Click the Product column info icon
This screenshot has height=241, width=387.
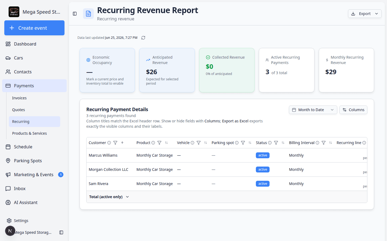(x=153, y=143)
